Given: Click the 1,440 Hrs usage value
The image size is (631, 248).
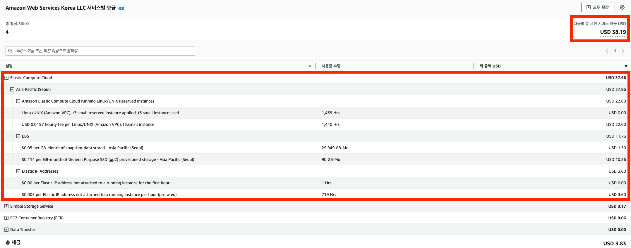Looking at the screenshot, I should (331, 124).
